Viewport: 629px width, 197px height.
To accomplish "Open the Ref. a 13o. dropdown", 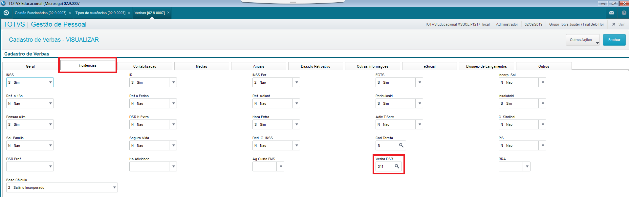I will coord(50,103).
